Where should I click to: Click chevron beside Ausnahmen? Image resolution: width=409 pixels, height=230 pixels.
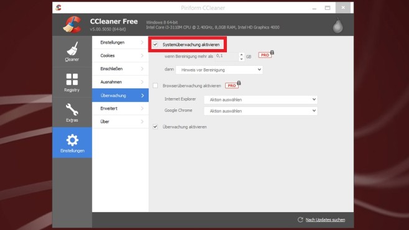(142, 82)
